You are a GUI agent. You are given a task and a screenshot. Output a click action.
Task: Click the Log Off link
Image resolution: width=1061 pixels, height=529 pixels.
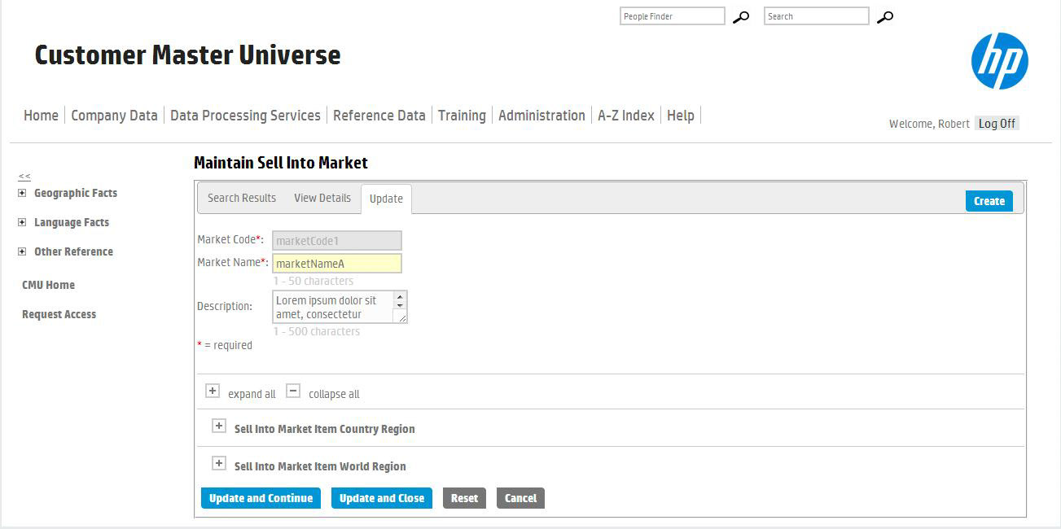tap(997, 124)
